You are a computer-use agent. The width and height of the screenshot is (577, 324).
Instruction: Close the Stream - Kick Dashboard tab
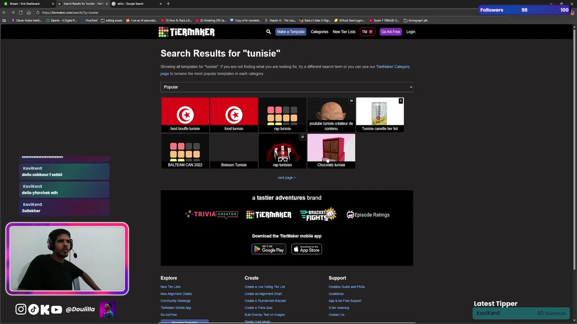53,4
